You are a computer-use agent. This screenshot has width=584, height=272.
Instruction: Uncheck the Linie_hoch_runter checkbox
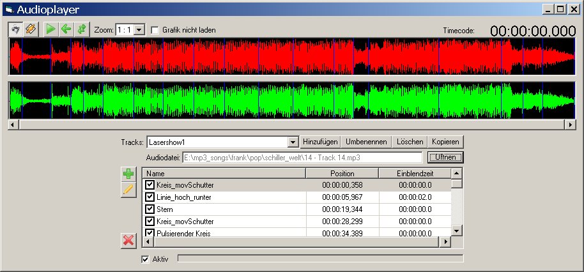point(150,197)
